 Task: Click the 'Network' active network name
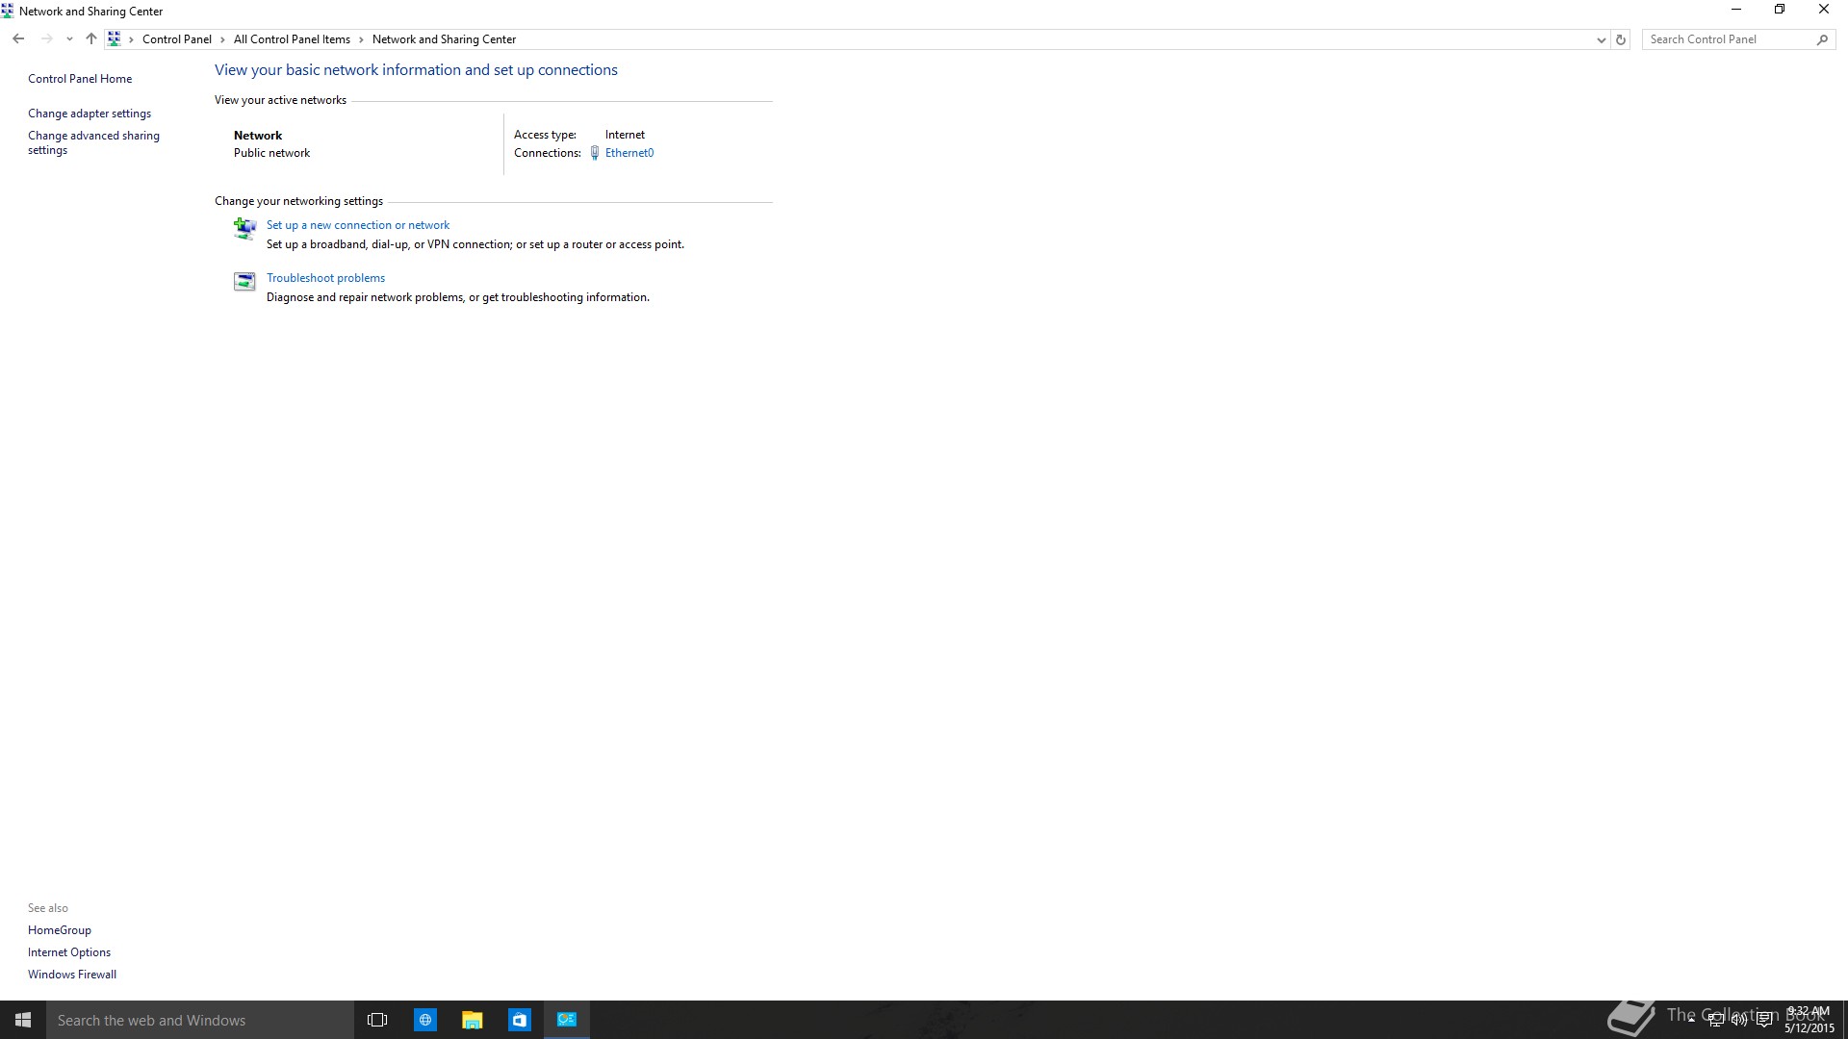pos(258,136)
